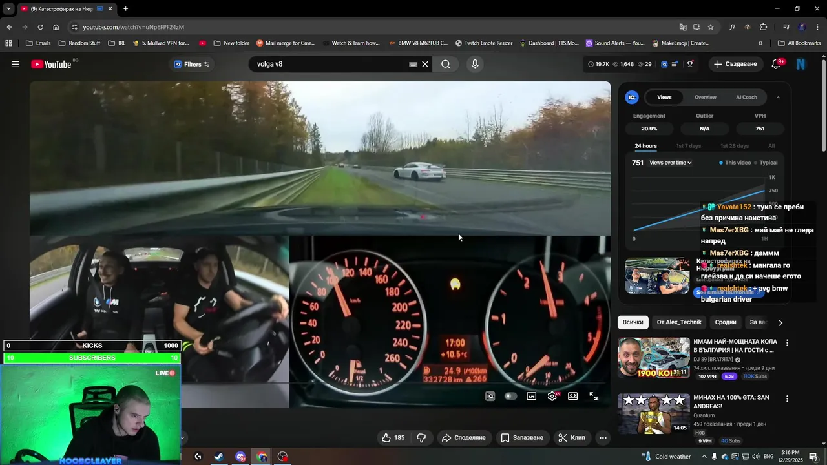Screen dimensions: 827x465
Task: Open volume control in system tray
Action: click(x=757, y=457)
